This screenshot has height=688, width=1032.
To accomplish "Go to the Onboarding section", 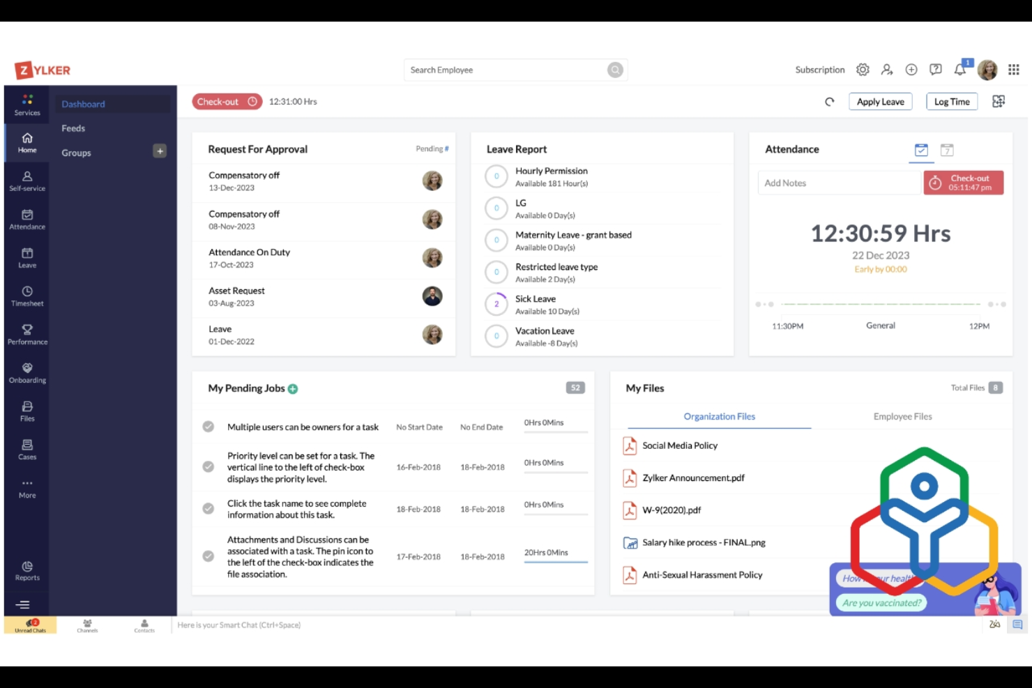I will (26, 372).
